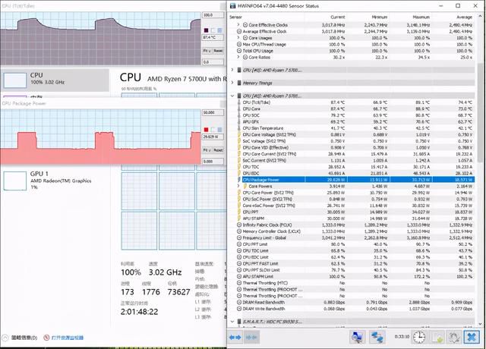The height and width of the screenshot is (349, 486).
Task: Click Reset in the CPU (Tctl/Tdie) graph window
Action: click(218, 51)
